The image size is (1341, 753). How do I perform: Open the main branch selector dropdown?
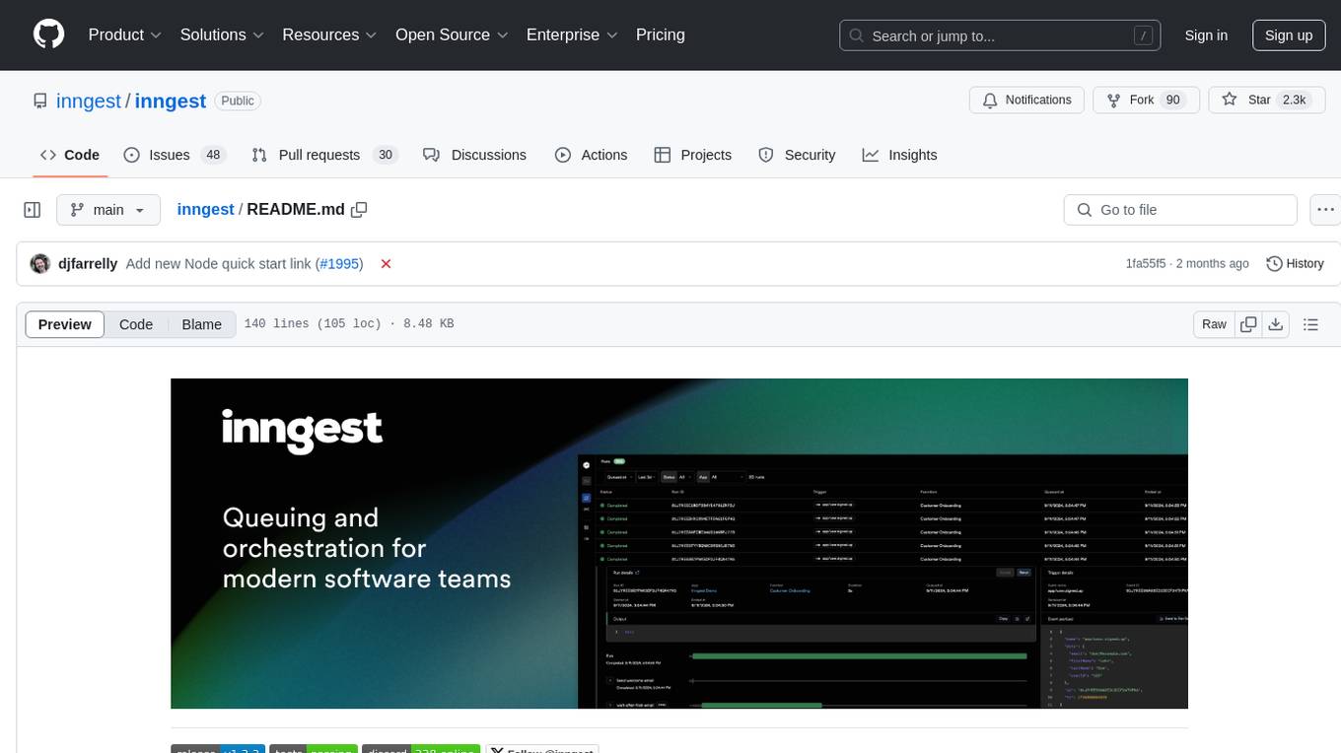click(x=108, y=210)
